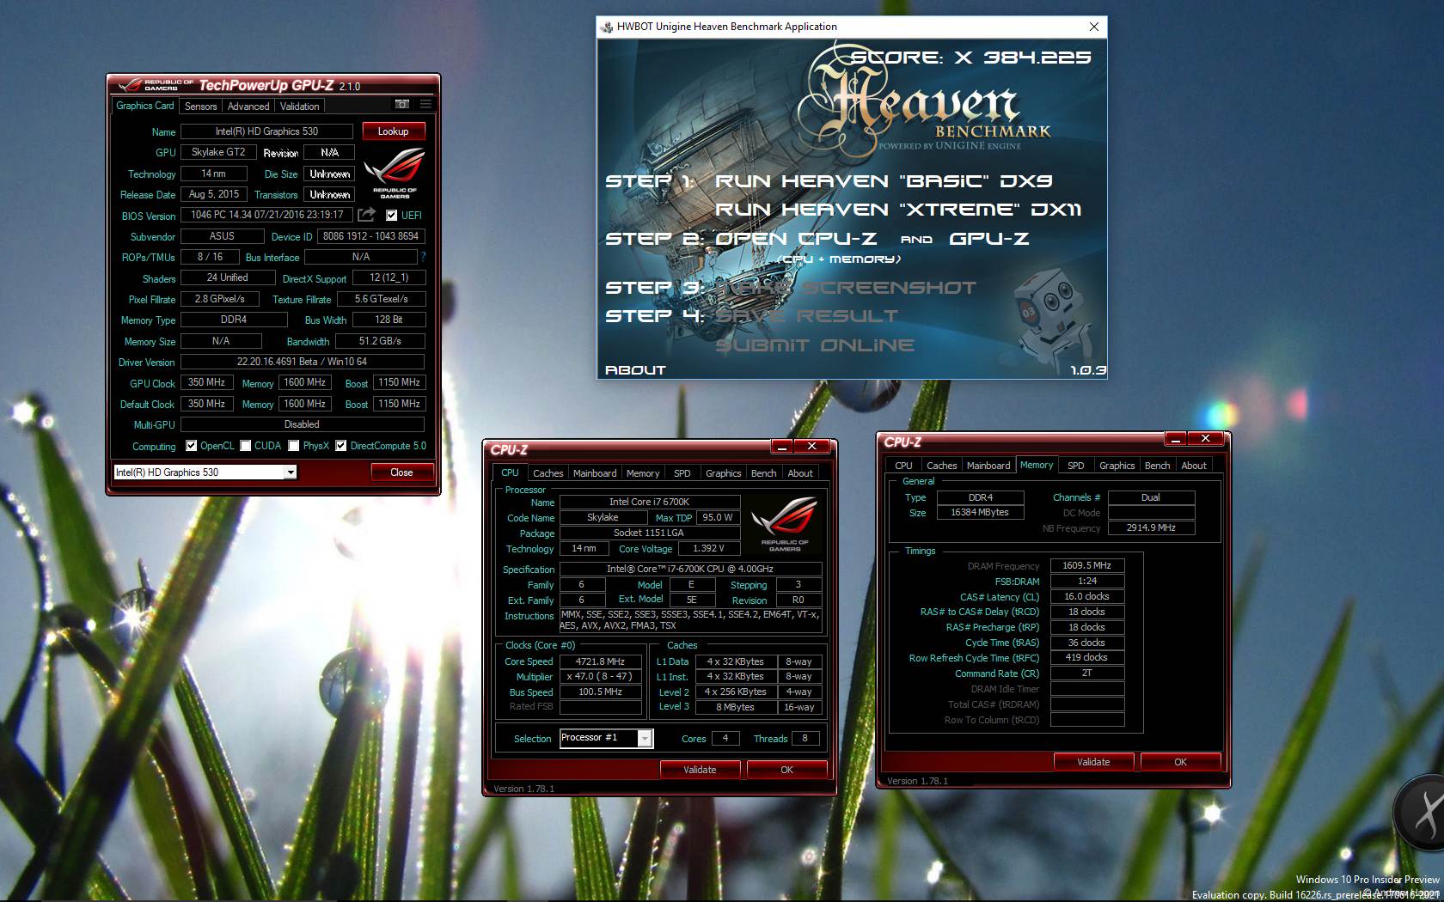Open Bench tab in CPU-Z CPU window
1444x902 pixels.
pyautogui.click(x=763, y=473)
